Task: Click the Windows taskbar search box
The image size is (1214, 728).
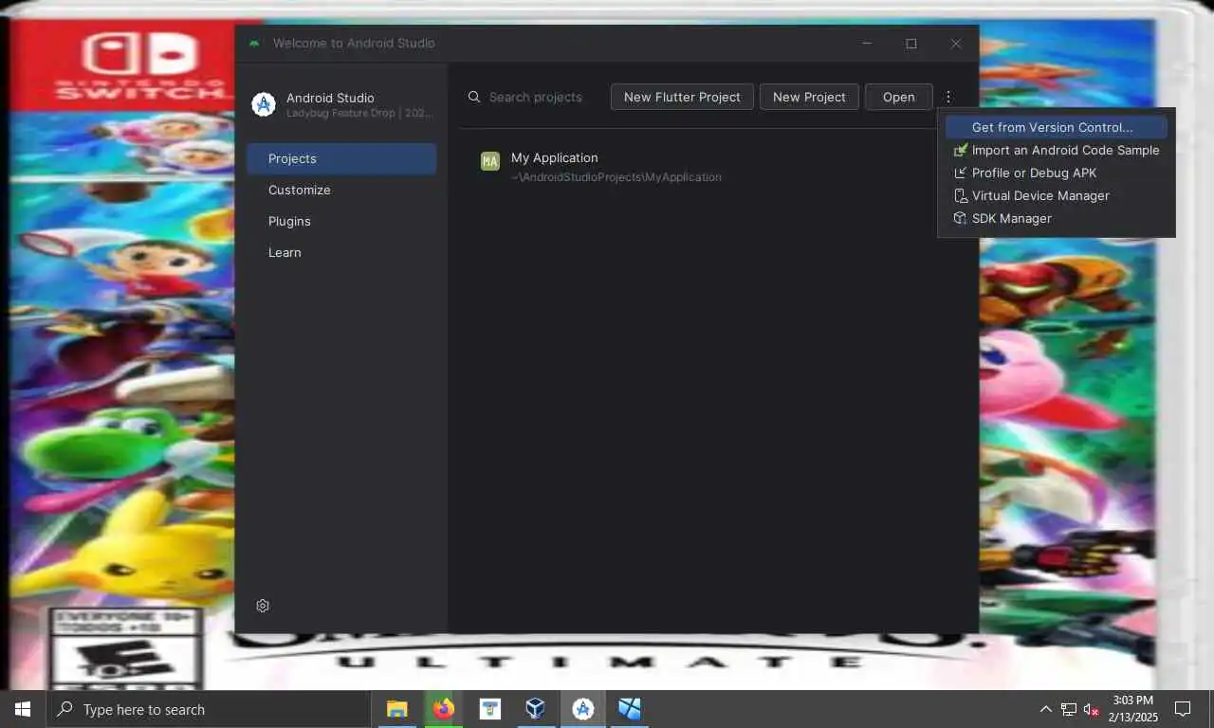Action: click(208, 709)
